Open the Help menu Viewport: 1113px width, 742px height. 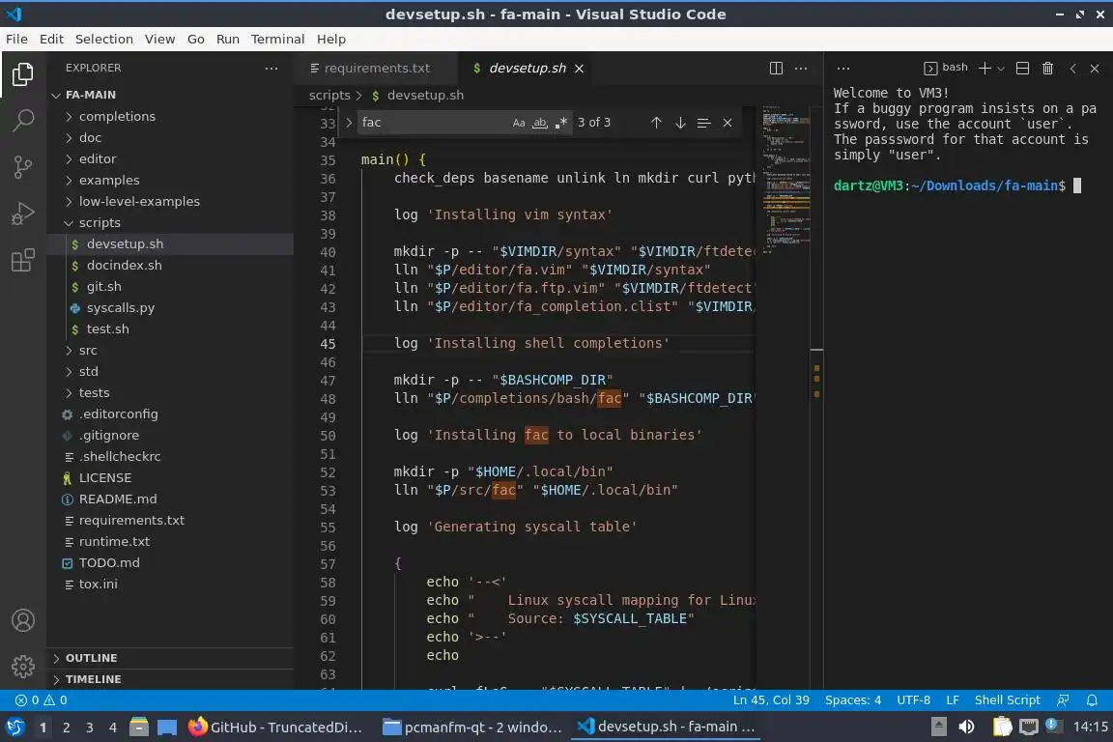coord(330,39)
